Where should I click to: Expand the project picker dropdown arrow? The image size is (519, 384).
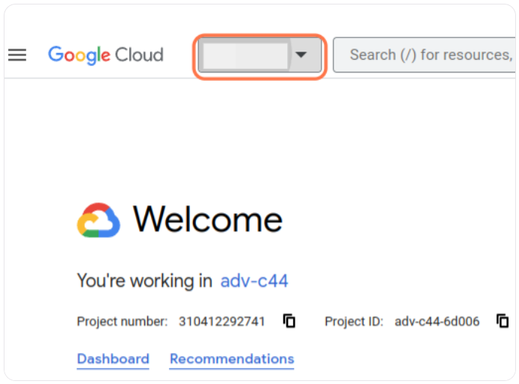[x=301, y=55]
